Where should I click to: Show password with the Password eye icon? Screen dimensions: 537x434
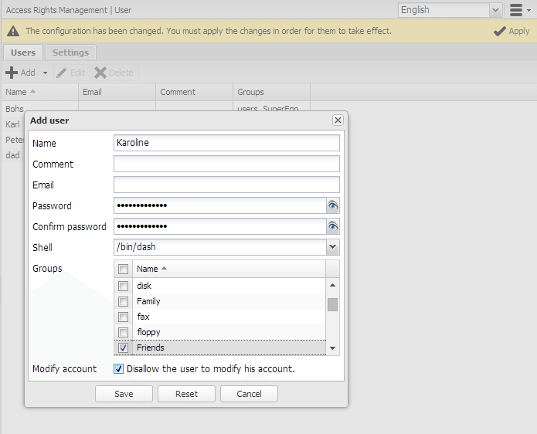point(332,205)
